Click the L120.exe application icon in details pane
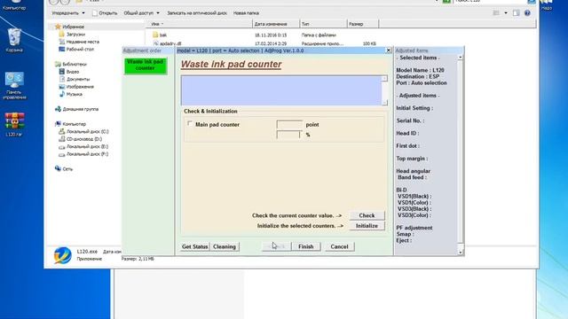This screenshot has width=568, height=319. pos(63,255)
